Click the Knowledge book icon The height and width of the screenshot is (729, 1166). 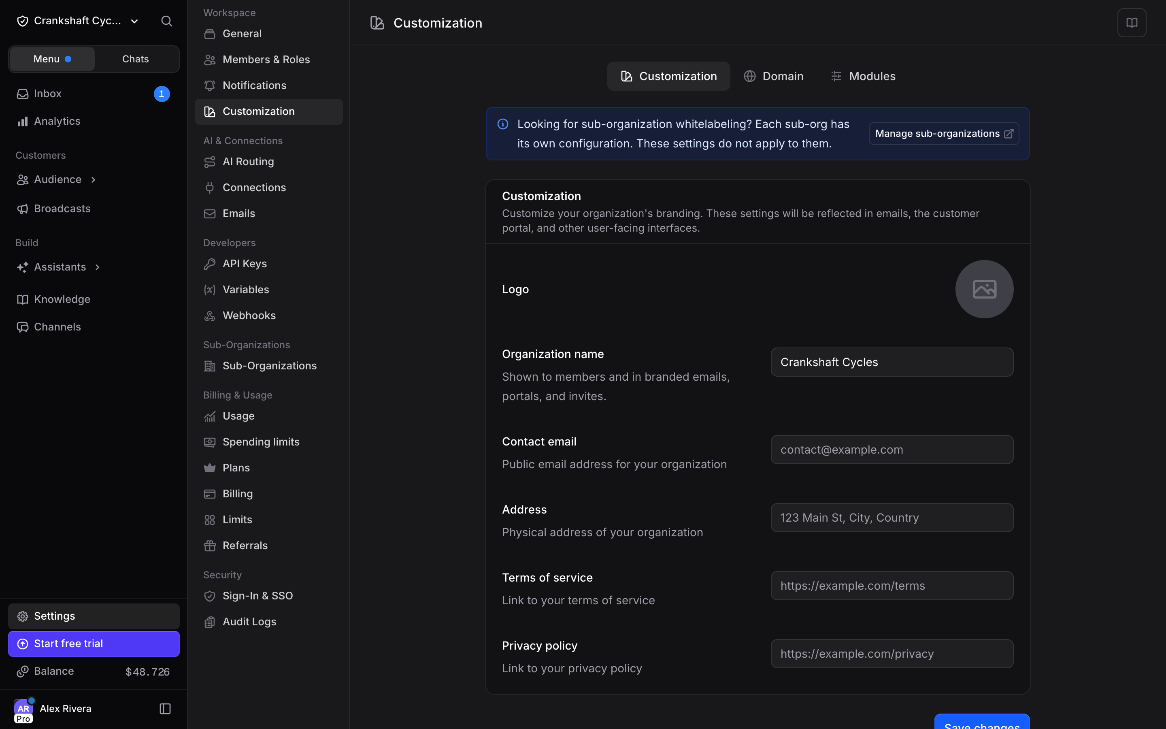23,299
